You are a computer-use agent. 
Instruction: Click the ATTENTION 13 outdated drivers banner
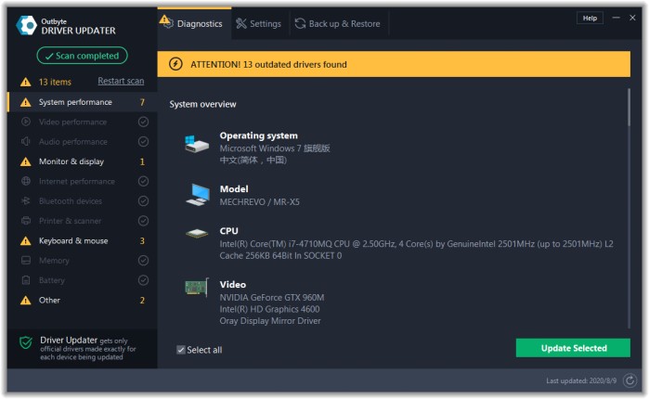click(394, 64)
